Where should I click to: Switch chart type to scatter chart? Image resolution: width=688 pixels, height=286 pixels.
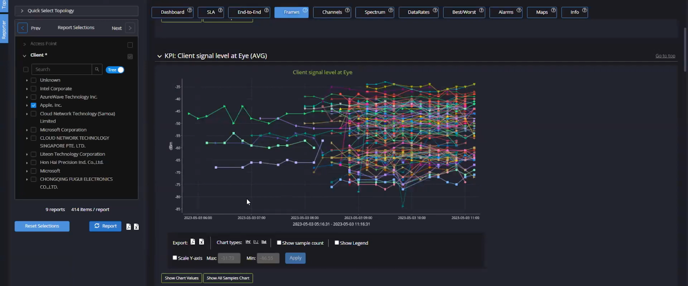pyautogui.click(x=256, y=242)
